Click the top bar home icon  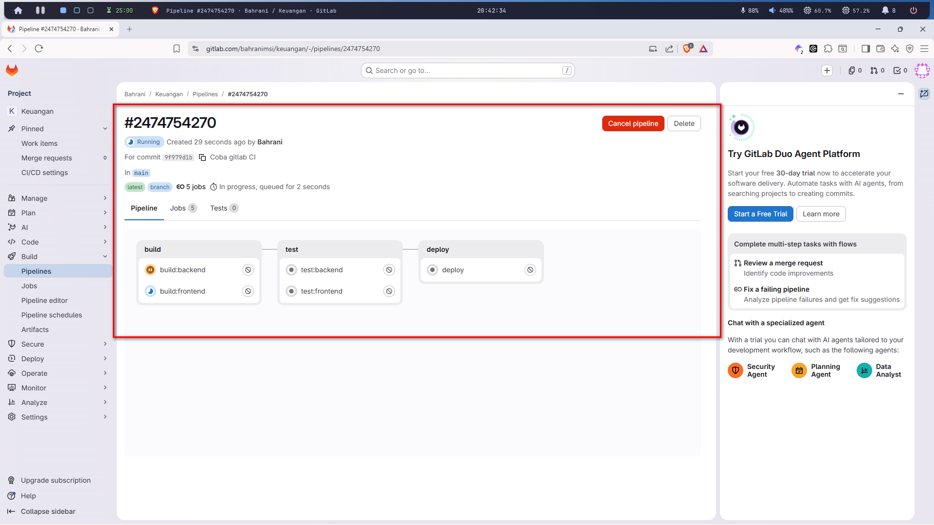pos(18,10)
